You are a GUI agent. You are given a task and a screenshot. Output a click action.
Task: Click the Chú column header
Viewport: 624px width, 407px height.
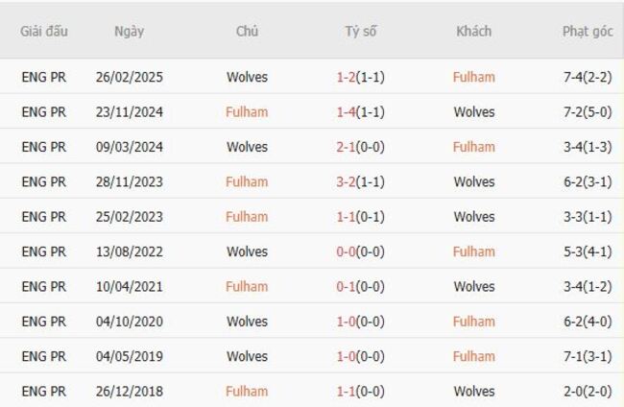(247, 31)
